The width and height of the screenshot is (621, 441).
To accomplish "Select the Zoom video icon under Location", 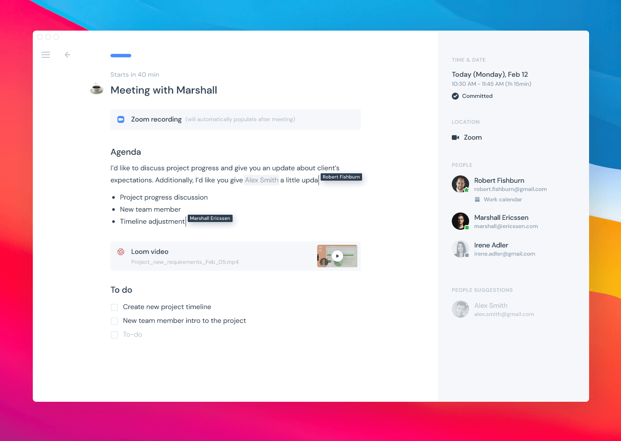I will [x=455, y=137].
